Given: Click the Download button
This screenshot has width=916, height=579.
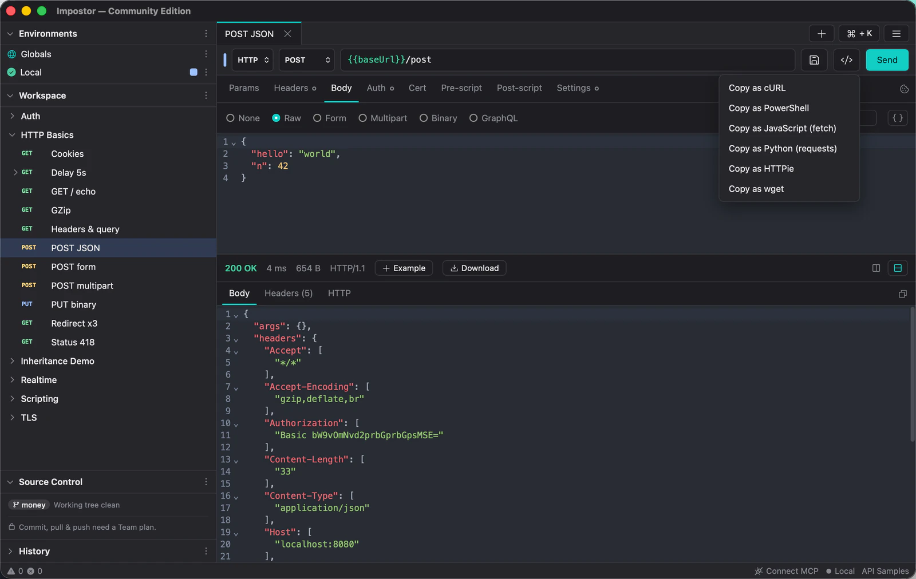Looking at the screenshot, I should coord(475,268).
